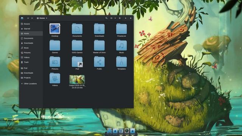Open Trash in the sidebar
This screenshot has height=136, width=242.
coord(31,62)
